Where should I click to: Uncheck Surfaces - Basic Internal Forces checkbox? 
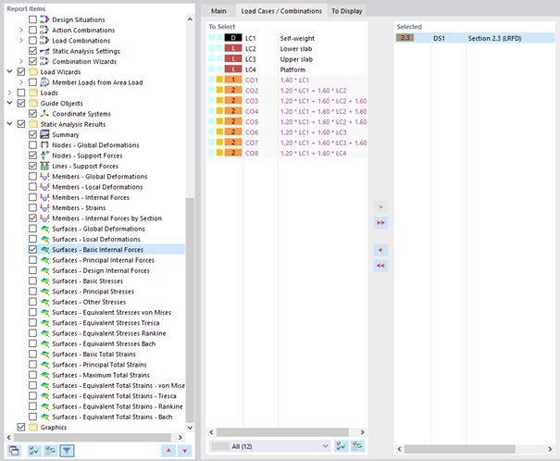pos(32,249)
